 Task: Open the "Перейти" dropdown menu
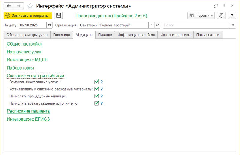point(201,16)
